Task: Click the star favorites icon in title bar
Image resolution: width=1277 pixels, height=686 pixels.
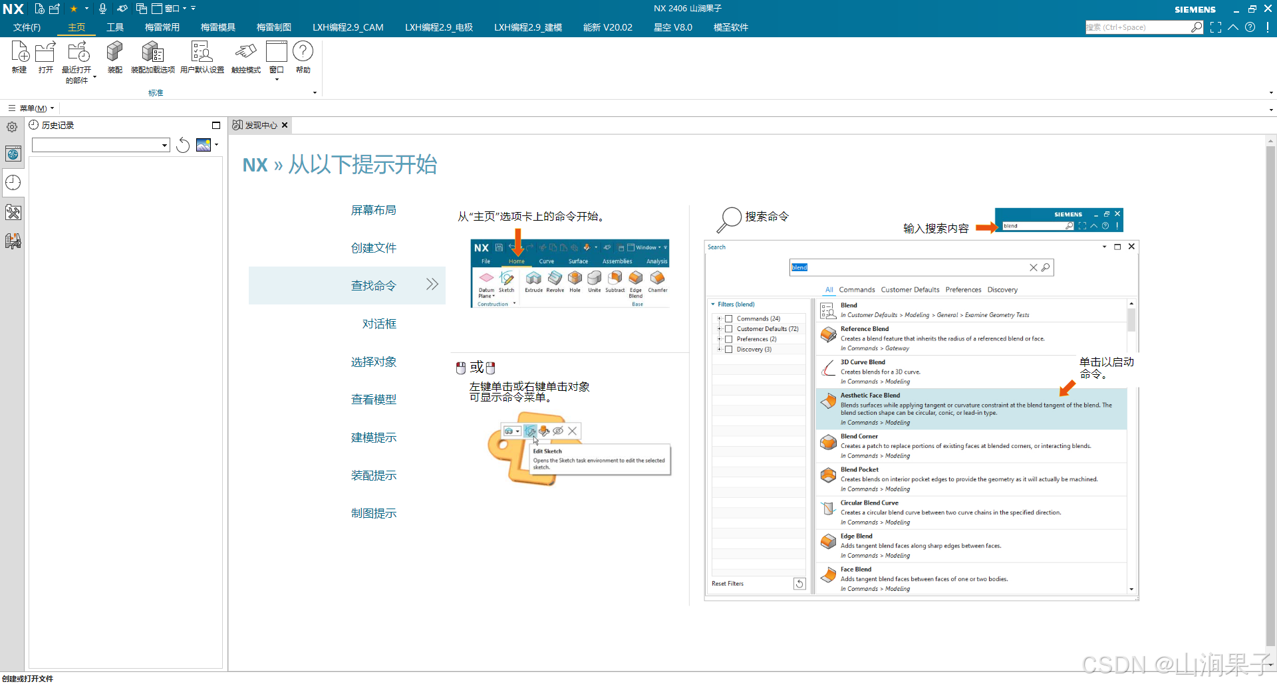Action: tap(74, 9)
